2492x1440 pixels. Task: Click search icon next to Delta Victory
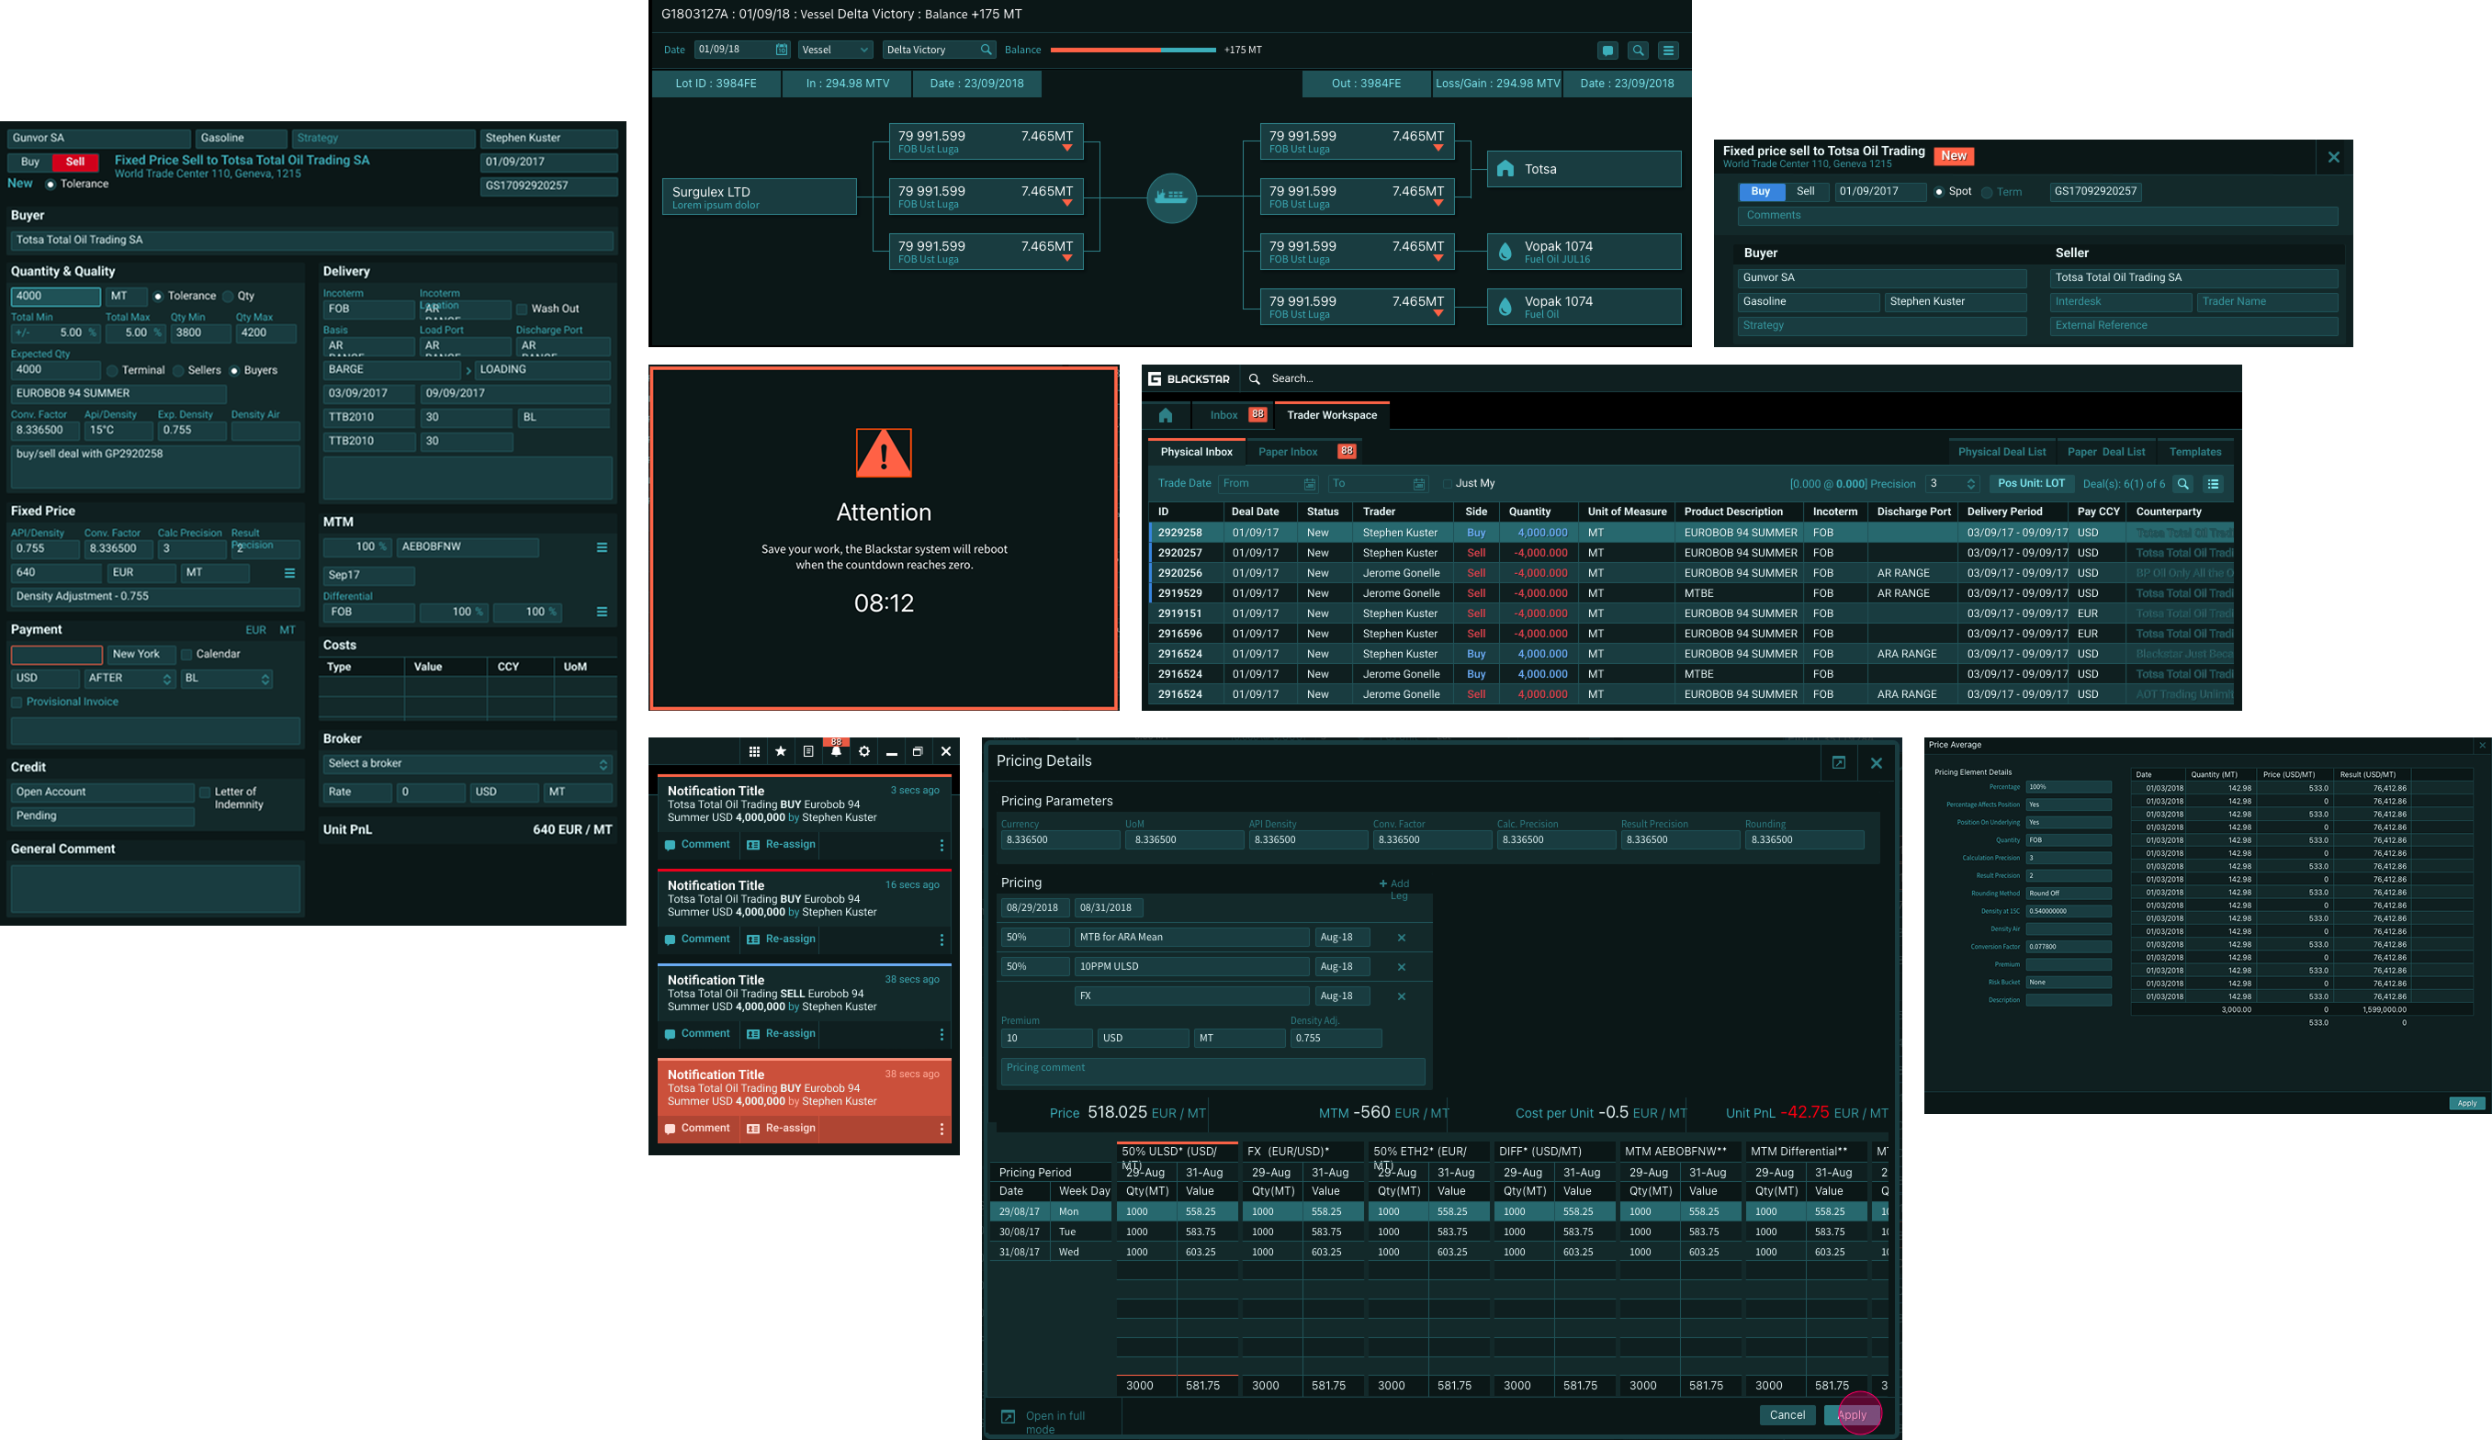coord(985,50)
